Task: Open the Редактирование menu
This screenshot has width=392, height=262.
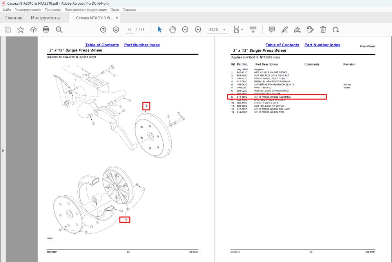Action: click(28, 10)
